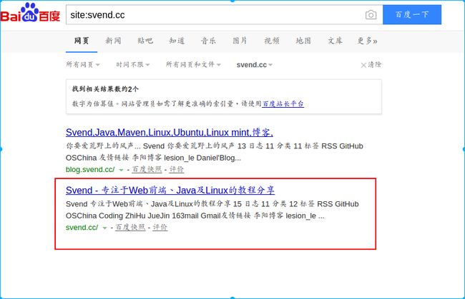Open the svend.cc site filter dropdown

pos(255,65)
